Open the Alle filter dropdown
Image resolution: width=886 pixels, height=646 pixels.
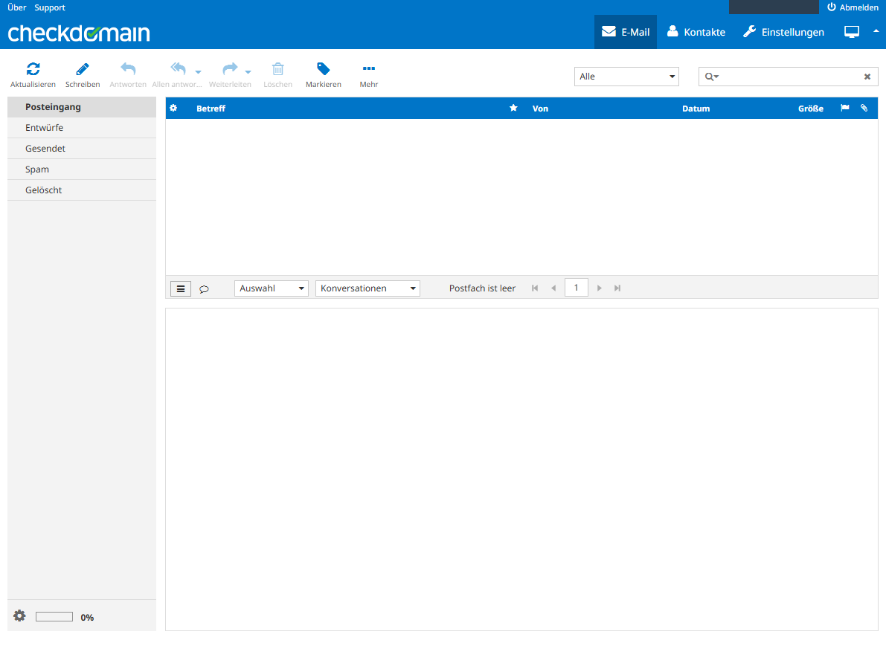tap(626, 77)
